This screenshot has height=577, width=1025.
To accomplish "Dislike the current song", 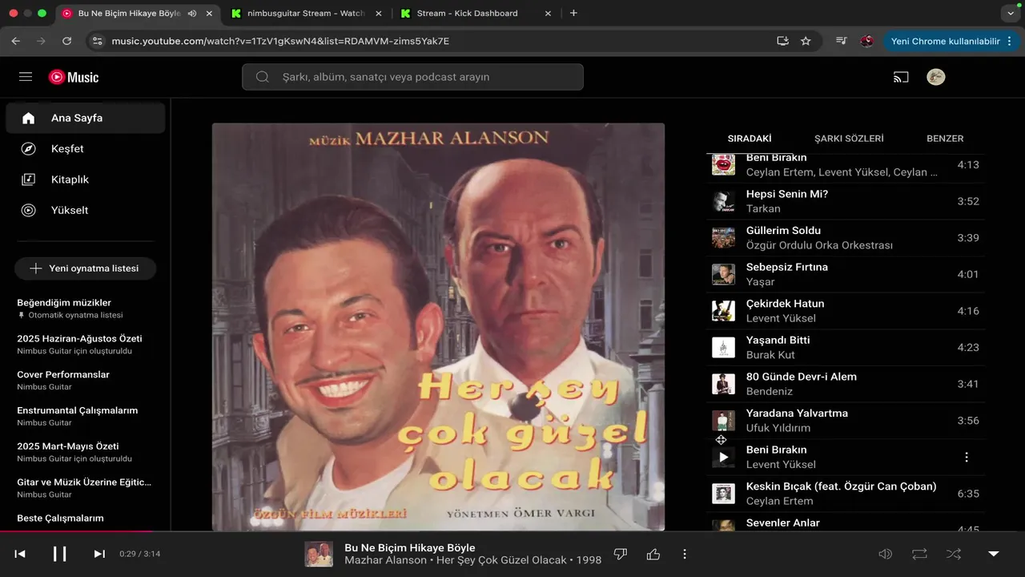I will pos(619,554).
